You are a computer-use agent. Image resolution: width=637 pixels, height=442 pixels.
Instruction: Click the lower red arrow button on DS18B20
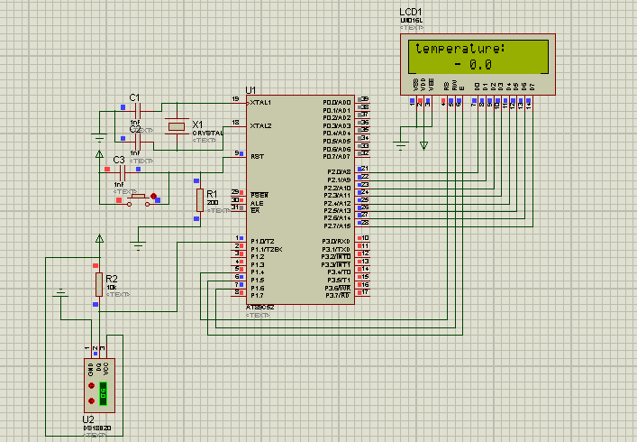pyautogui.click(x=91, y=401)
